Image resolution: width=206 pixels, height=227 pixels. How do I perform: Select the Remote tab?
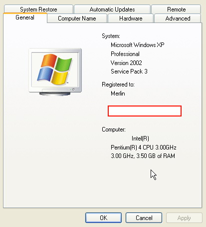tap(176, 9)
